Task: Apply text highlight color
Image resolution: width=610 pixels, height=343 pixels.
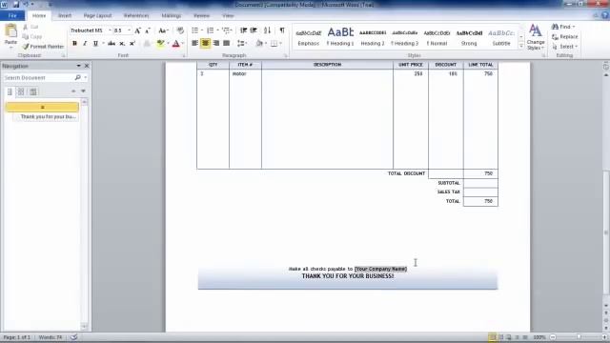Action: point(160,43)
